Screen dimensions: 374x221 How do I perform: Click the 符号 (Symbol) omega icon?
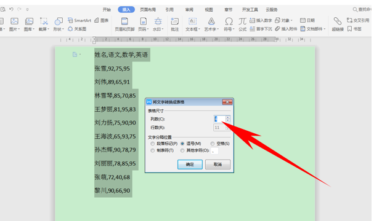229,21
